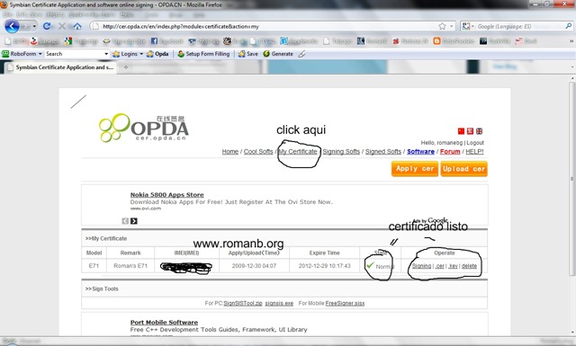This screenshot has height=346, width=576.
Task: Select the UK flag English language icon
Action: coord(479,131)
